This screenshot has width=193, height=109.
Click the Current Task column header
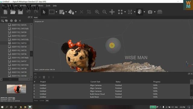[x=95, y=82]
